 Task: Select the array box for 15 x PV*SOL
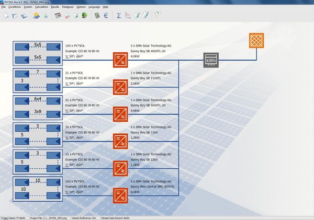[x=38, y=162]
